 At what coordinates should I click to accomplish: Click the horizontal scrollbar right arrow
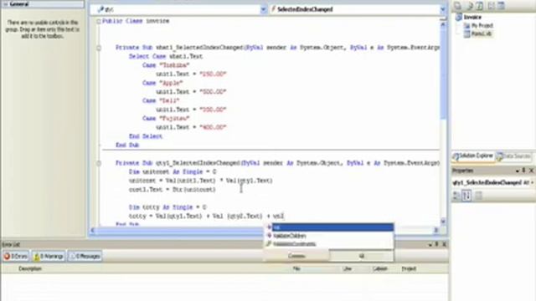(435, 231)
